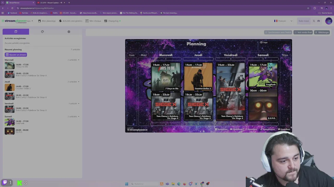Open browser extensions puzzle icon
Screen dimensions: 334x187
(x=315, y=8)
